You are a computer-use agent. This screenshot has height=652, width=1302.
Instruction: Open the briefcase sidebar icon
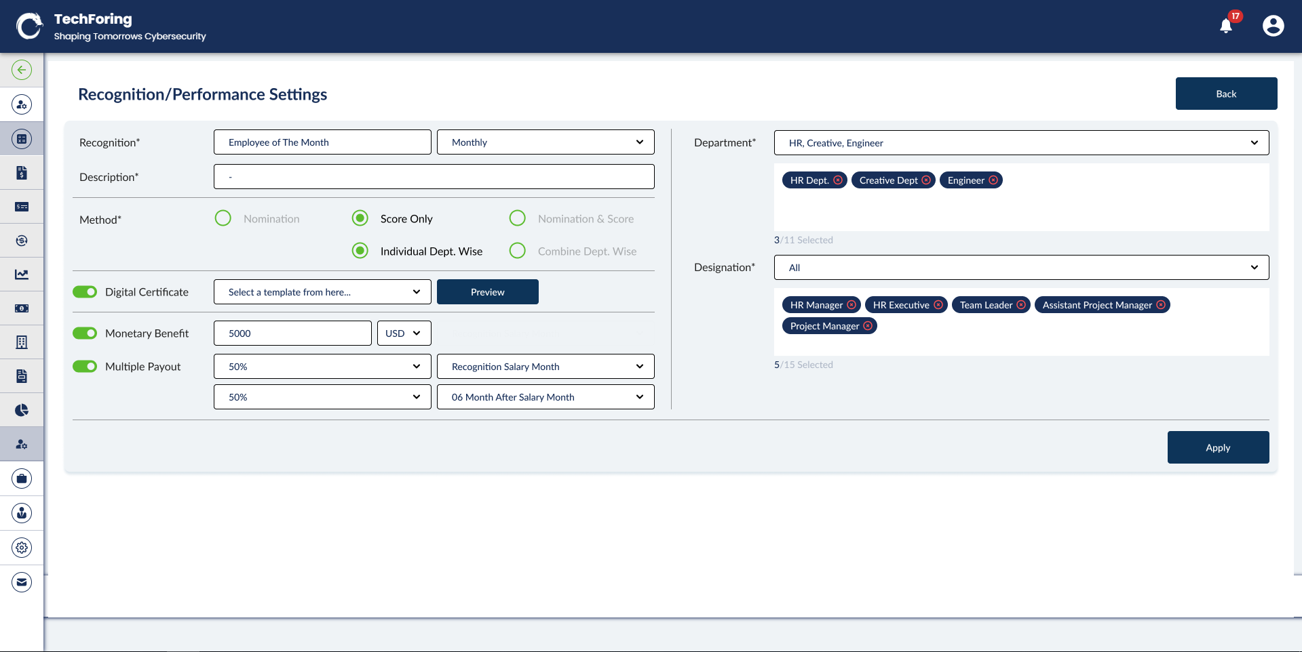22,478
